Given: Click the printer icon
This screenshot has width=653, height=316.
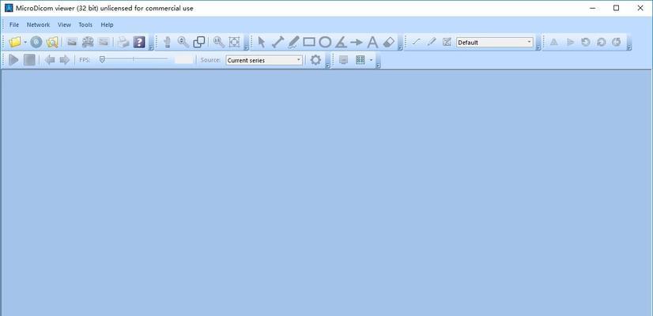Looking at the screenshot, I should 123,42.
